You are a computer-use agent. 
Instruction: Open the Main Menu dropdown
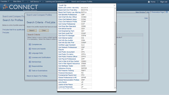(x=18, y=2)
